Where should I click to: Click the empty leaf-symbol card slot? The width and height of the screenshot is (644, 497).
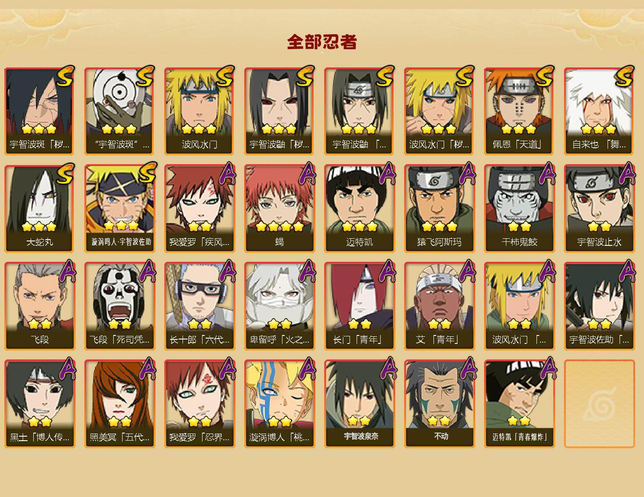click(x=600, y=404)
